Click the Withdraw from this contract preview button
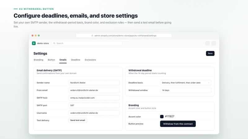 coord(178,124)
